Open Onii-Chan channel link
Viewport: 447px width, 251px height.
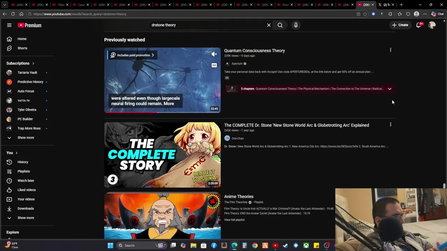(237, 138)
